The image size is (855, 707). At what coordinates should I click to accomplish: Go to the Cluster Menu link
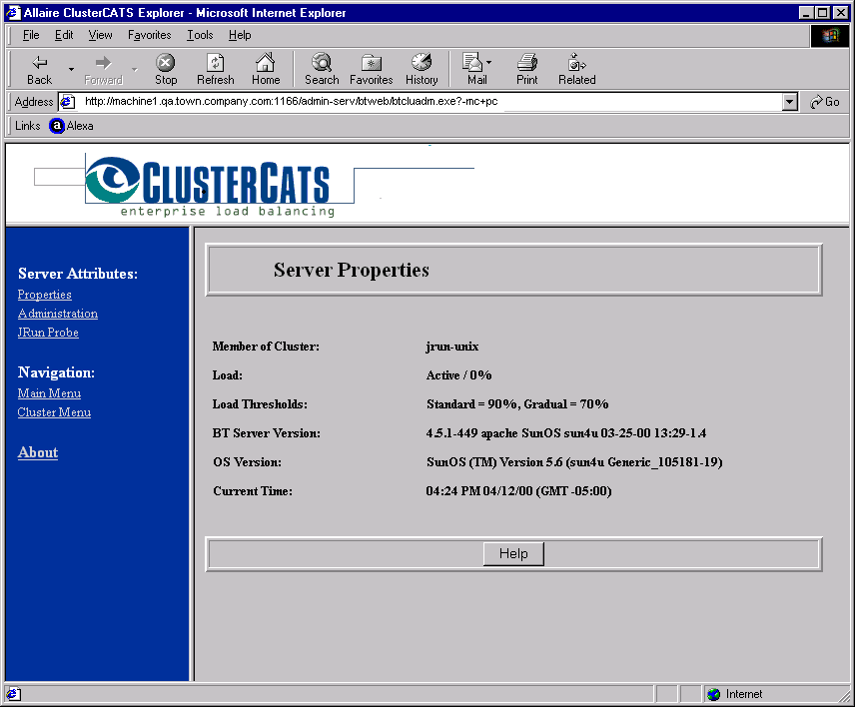pyautogui.click(x=54, y=412)
